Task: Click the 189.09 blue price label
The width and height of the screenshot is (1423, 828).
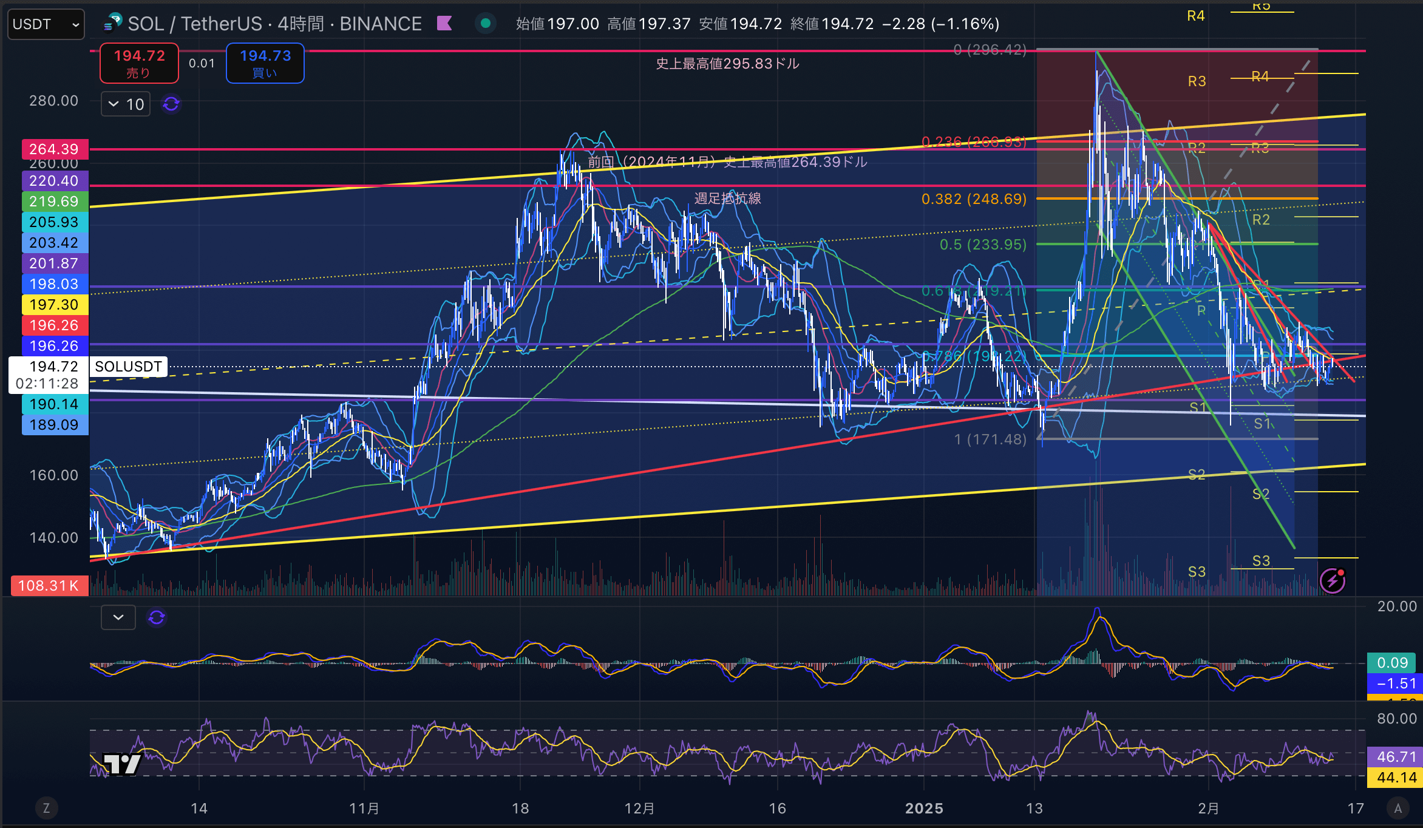Action: [55, 425]
